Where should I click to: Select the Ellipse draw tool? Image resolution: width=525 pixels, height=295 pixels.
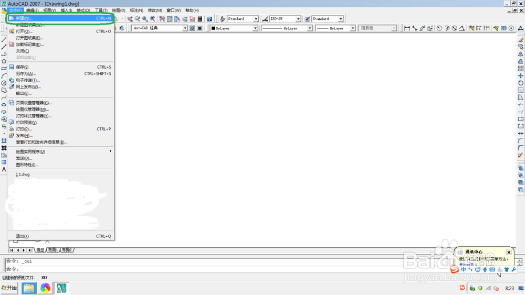(x=4, y=105)
